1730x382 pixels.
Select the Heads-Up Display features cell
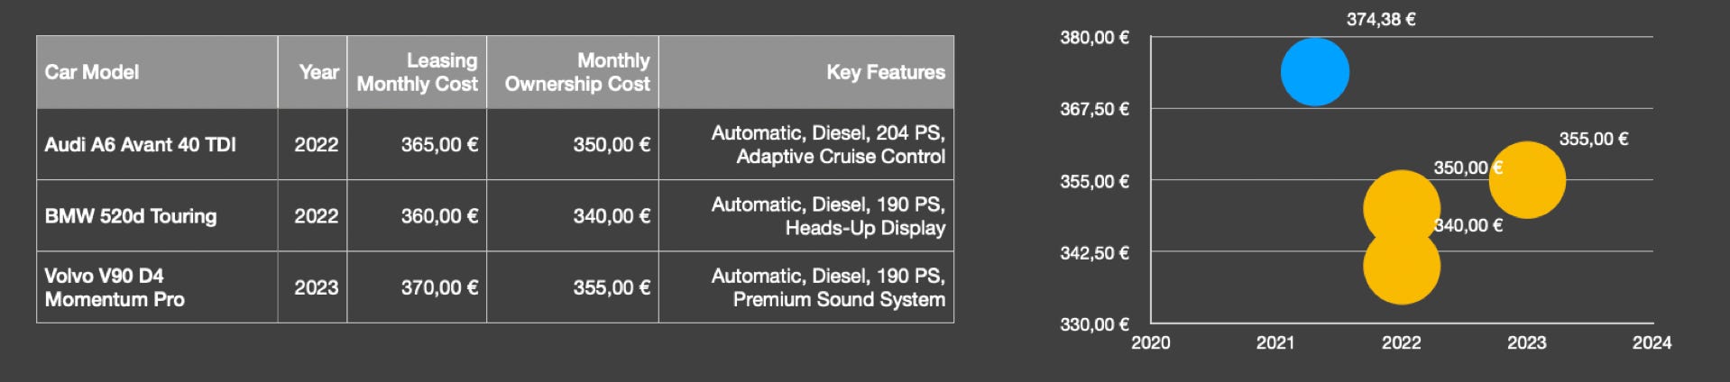pos(806,215)
